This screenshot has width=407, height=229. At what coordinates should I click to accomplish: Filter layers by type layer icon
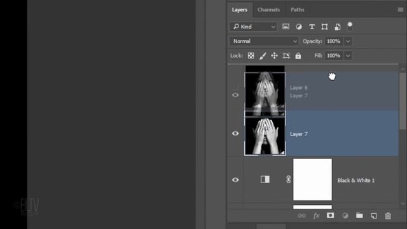tap(312, 27)
